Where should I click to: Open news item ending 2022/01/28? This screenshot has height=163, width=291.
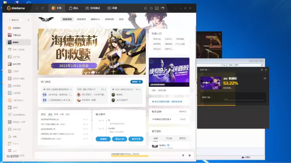(57, 134)
